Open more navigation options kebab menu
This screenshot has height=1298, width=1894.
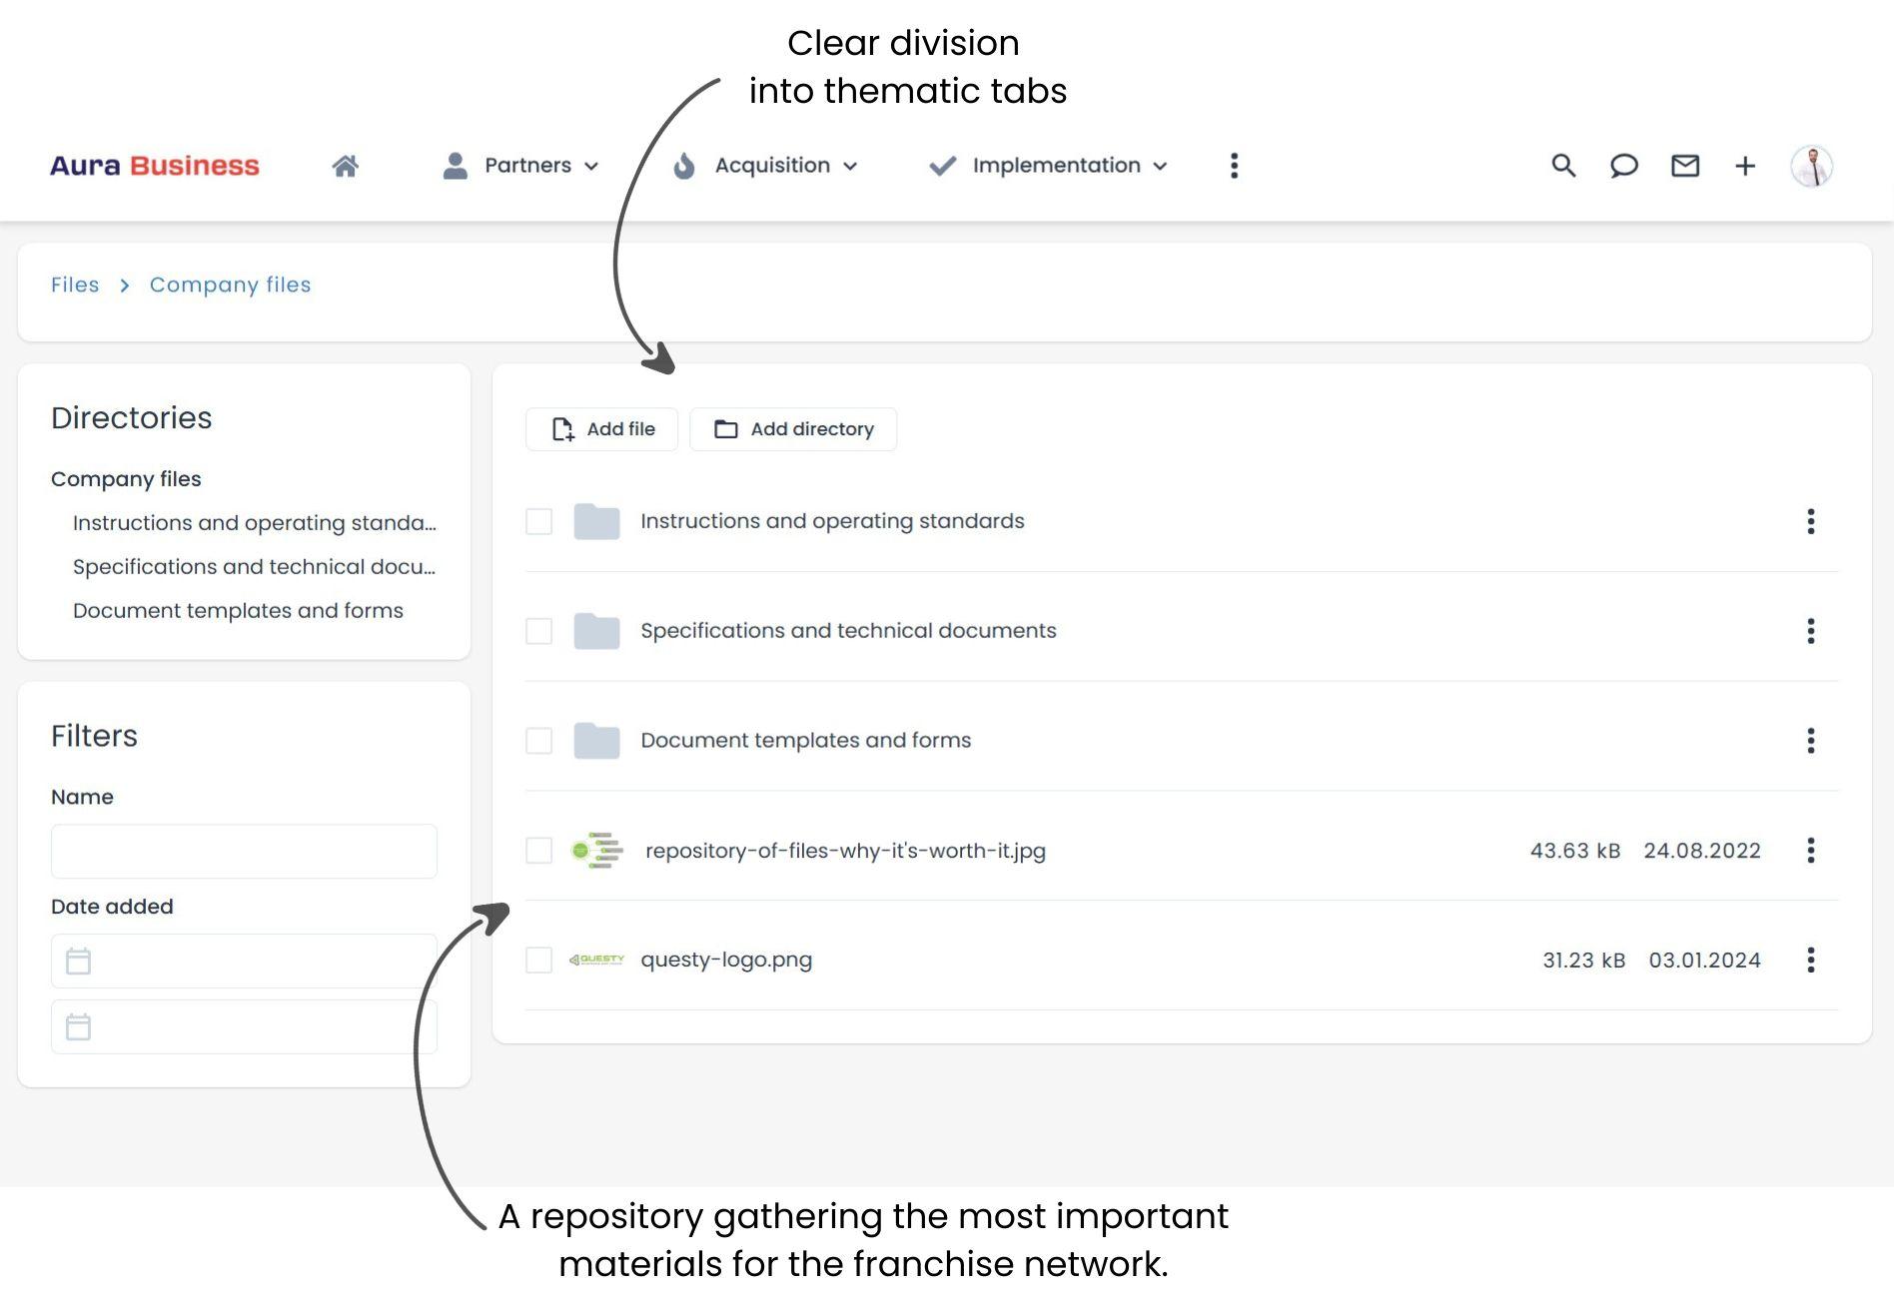click(1234, 166)
